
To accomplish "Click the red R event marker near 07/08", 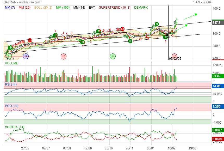I will (63, 56).
